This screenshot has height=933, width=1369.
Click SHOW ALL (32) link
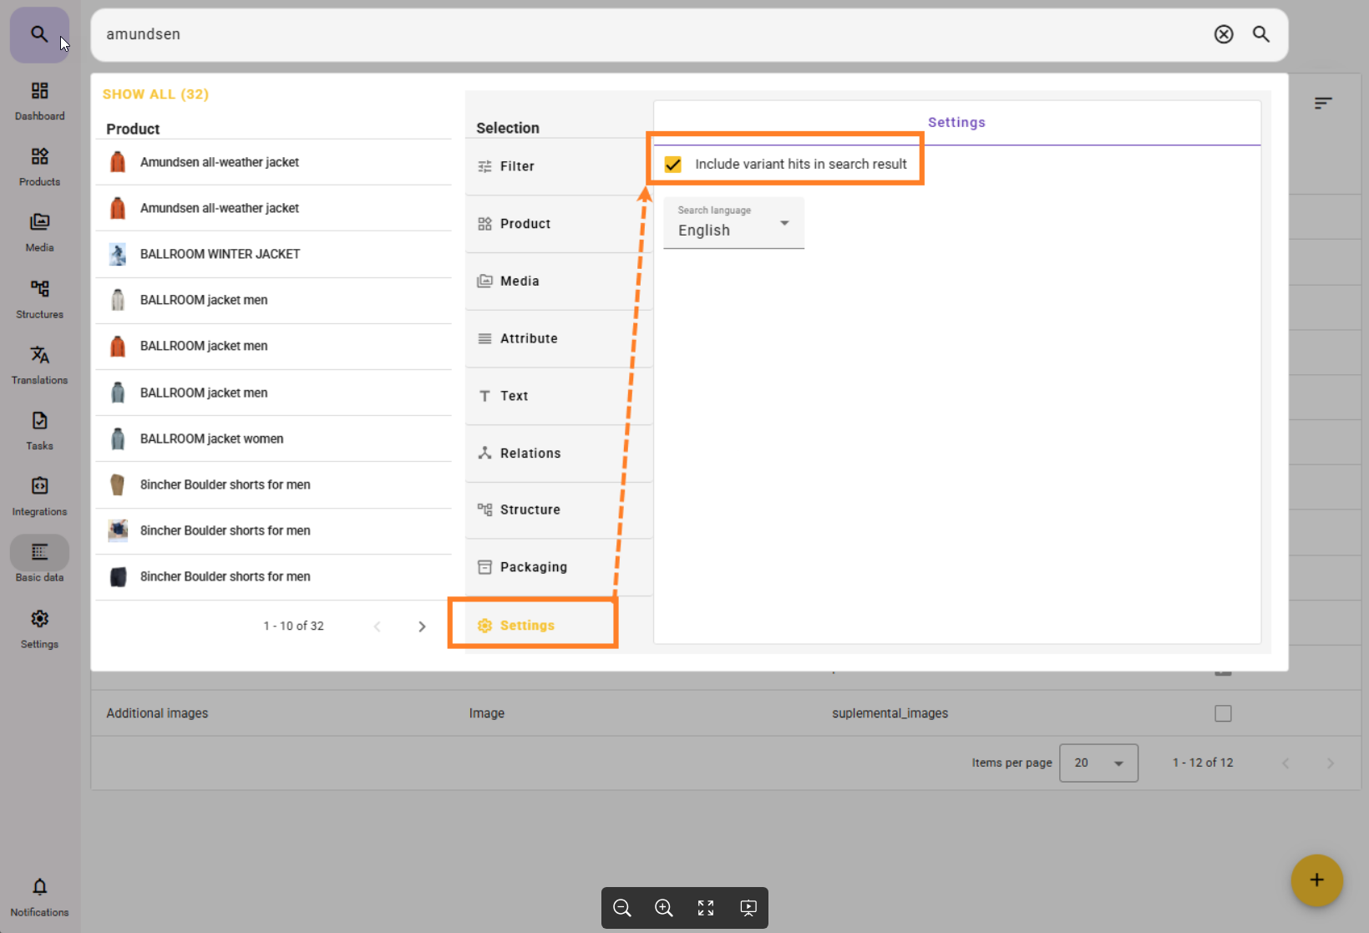point(155,94)
